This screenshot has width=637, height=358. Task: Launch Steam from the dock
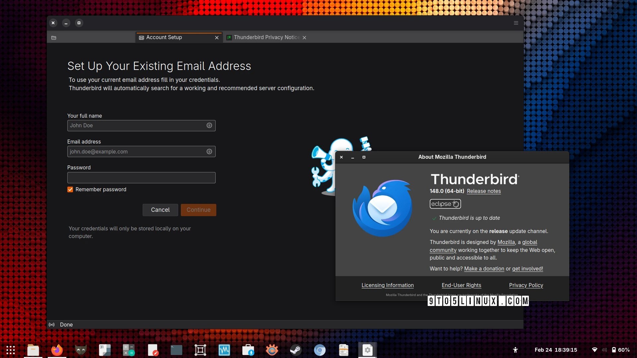295,350
